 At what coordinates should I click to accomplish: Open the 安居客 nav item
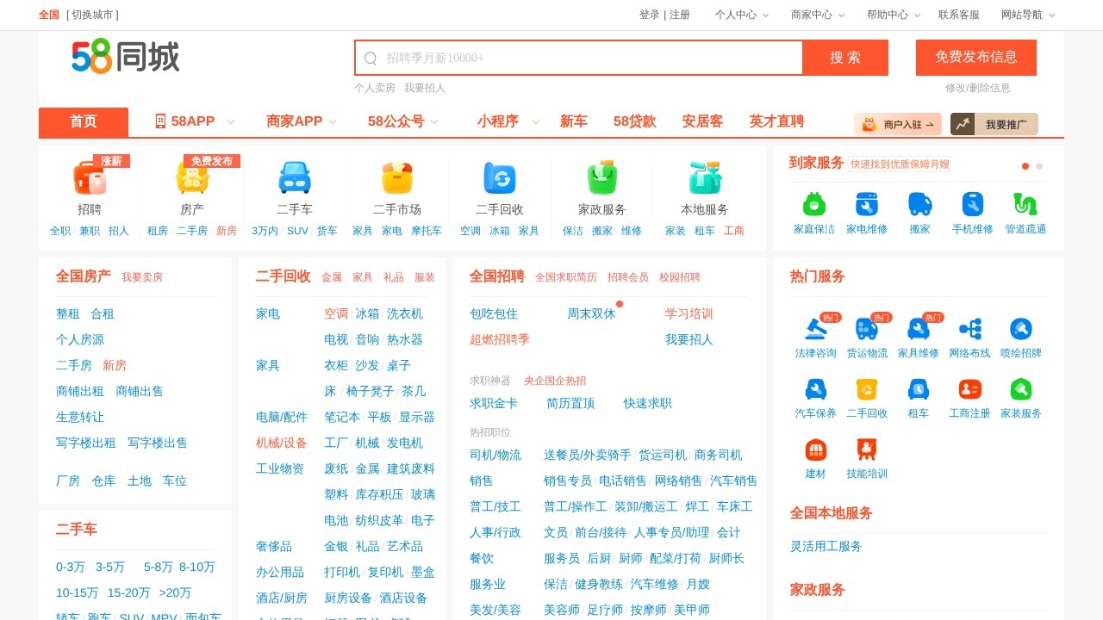coord(702,121)
